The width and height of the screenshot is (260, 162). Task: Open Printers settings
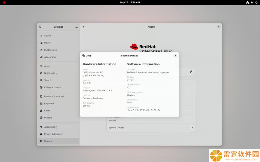click(x=59, y=118)
